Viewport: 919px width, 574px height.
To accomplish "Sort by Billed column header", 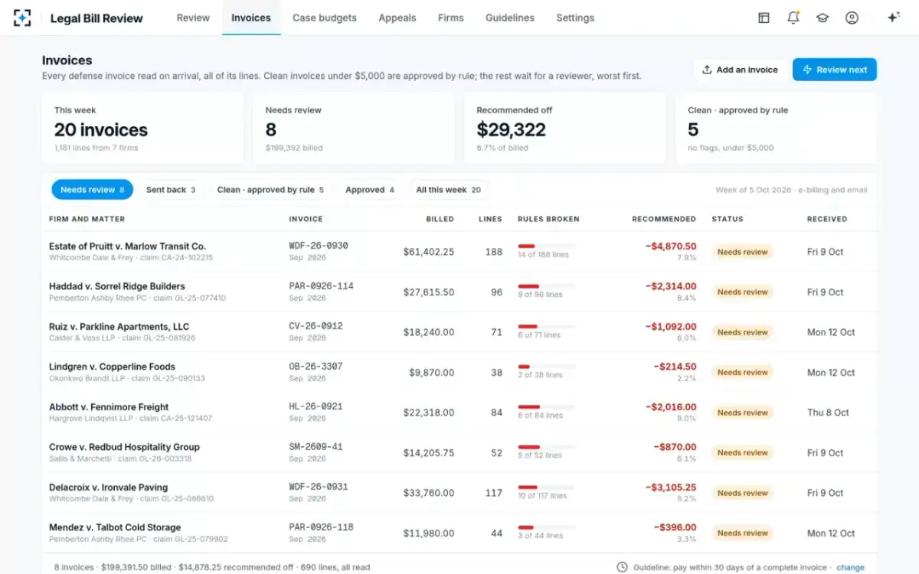I will click(x=440, y=219).
